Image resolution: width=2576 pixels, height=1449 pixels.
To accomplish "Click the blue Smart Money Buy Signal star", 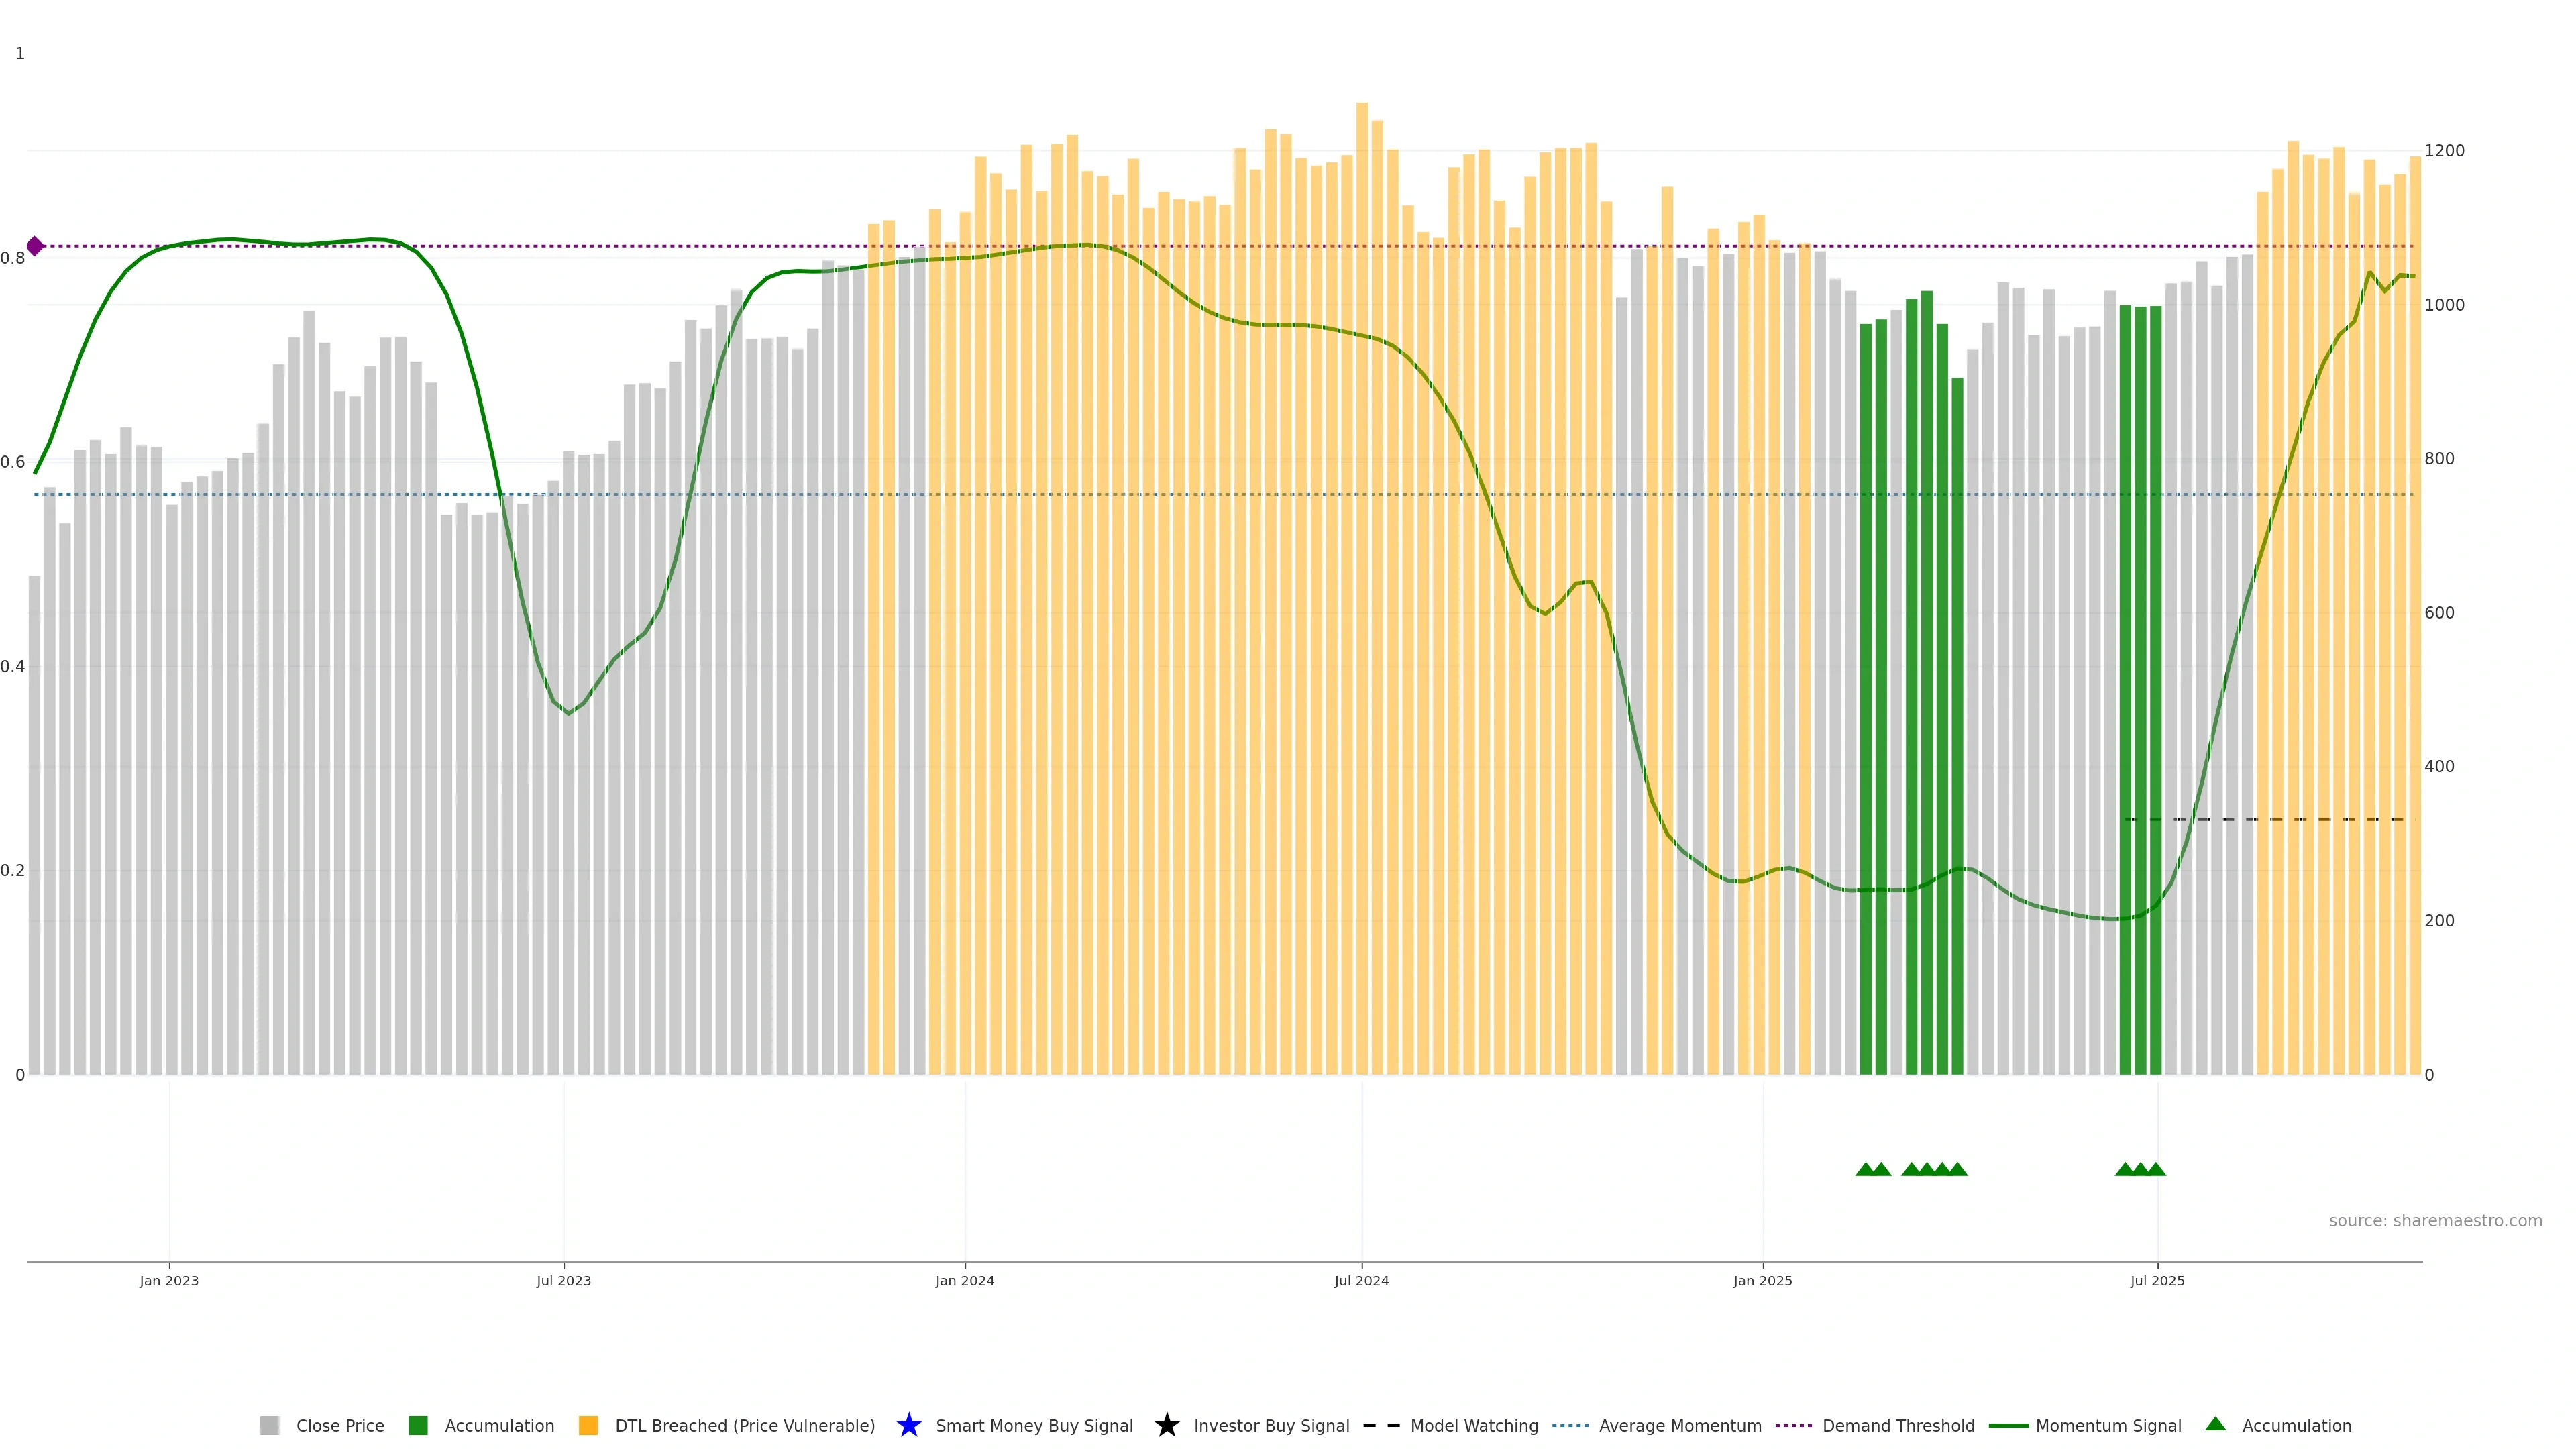I will 908,1425.
